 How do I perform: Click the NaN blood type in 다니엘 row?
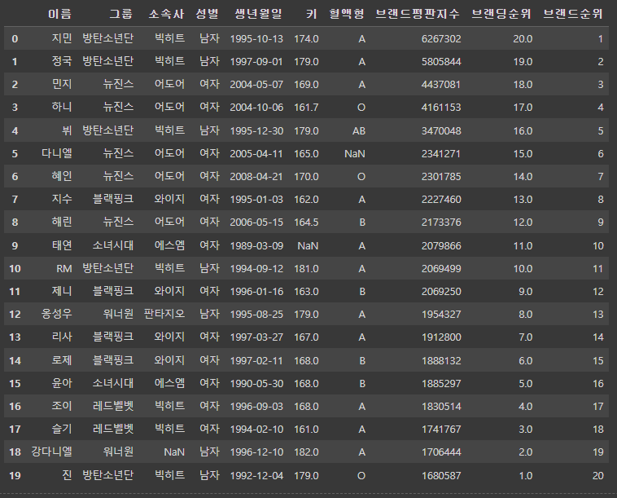click(355, 154)
